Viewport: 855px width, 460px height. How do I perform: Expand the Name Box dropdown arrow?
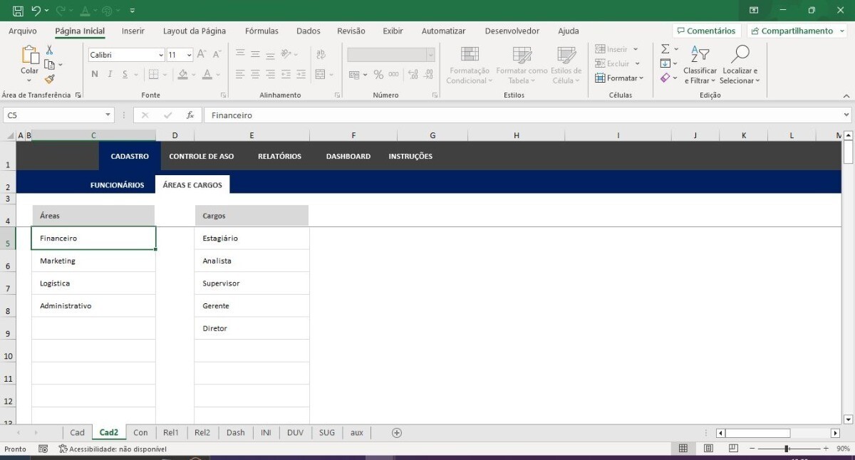(x=108, y=115)
